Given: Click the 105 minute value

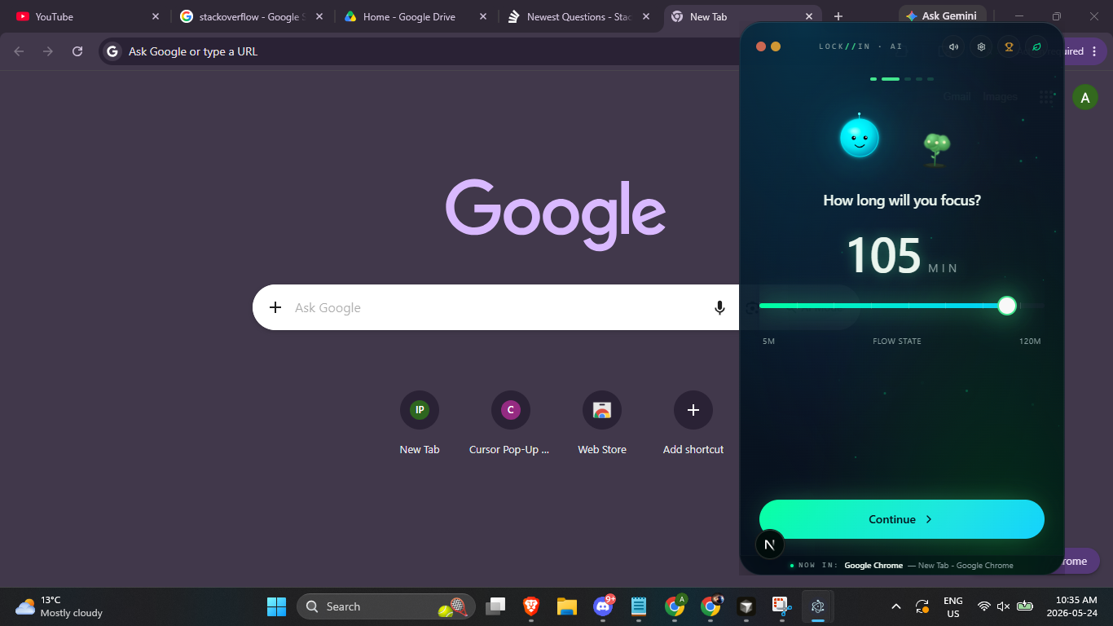Looking at the screenshot, I should [x=884, y=255].
